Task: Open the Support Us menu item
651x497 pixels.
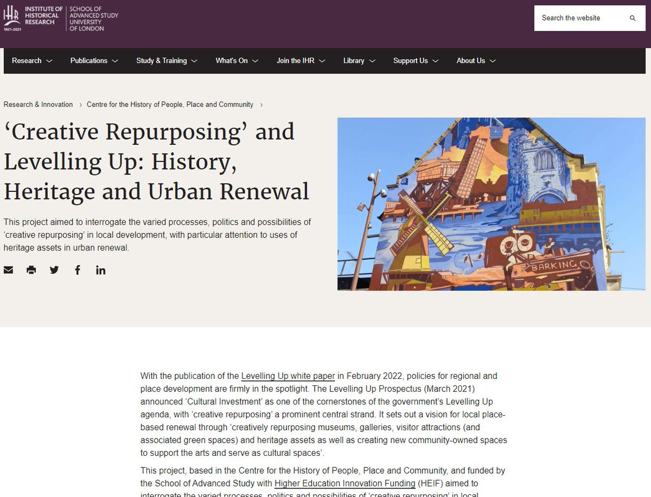Action: pos(411,61)
